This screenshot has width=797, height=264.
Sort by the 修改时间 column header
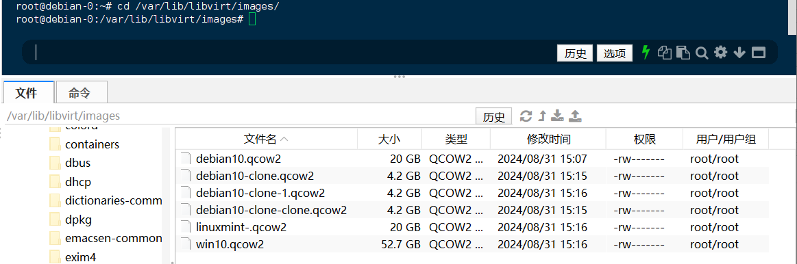[548, 139]
